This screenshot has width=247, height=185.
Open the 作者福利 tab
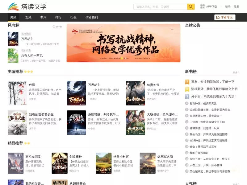tap(91, 17)
